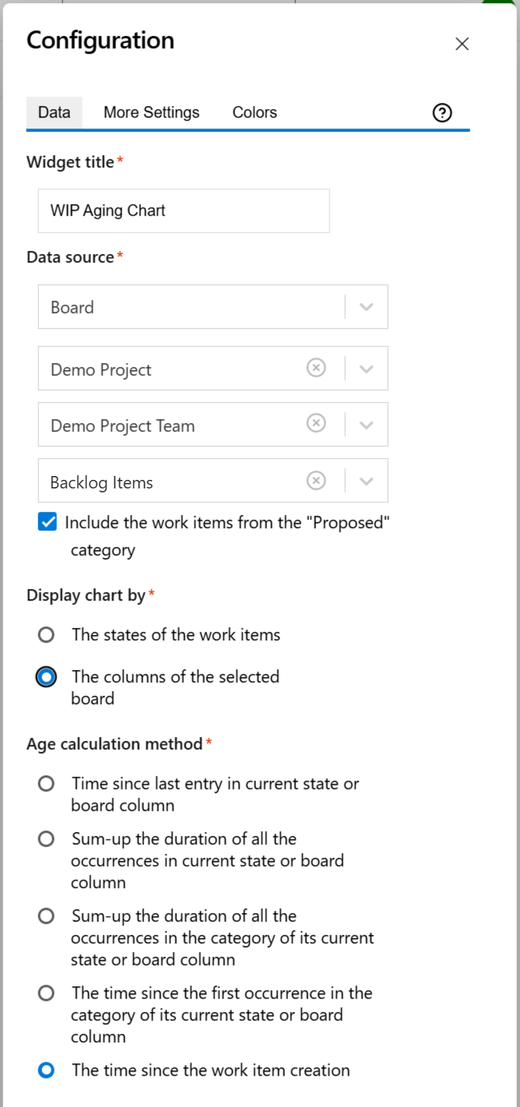The height and width of the screenshot is (1107, 520).
Task: Expand the Board data source dropdown
Action: [367, 307]
